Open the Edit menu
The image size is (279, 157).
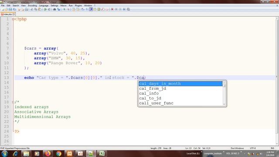[8, 6]
